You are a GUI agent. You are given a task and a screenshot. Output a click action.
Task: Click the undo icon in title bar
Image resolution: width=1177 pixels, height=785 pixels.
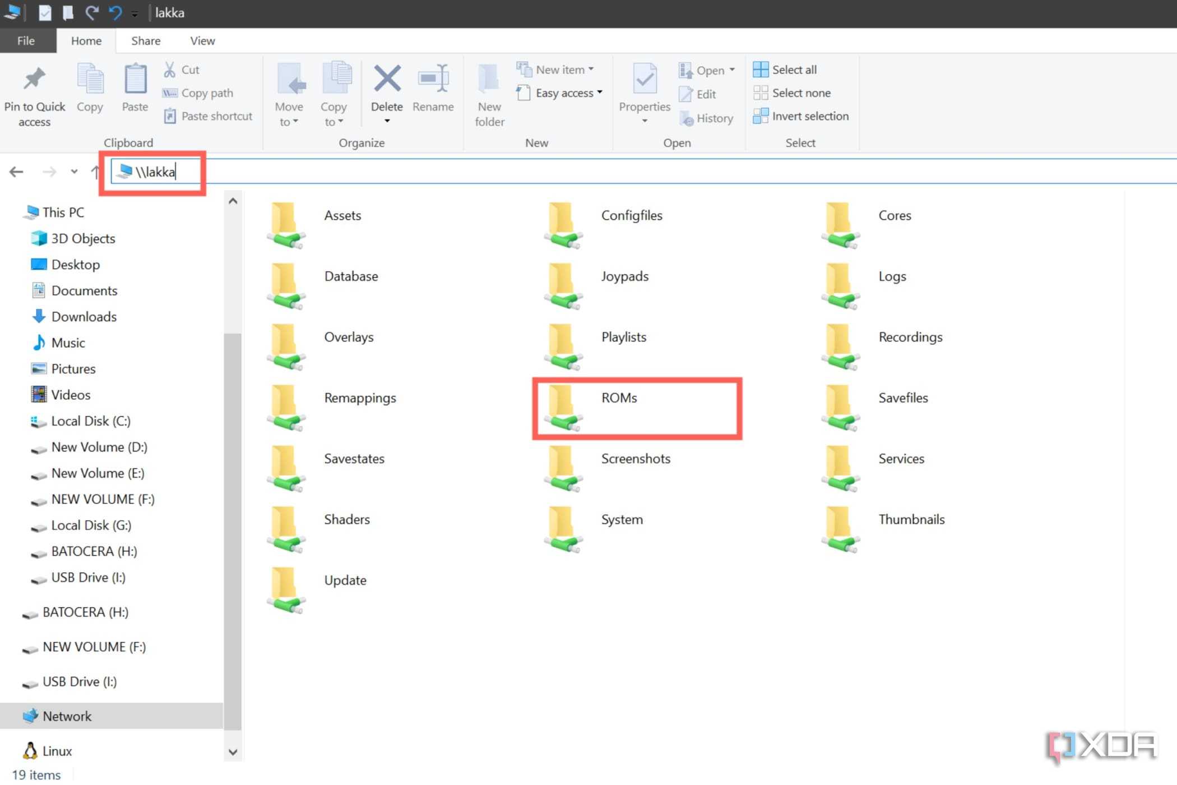114,12
